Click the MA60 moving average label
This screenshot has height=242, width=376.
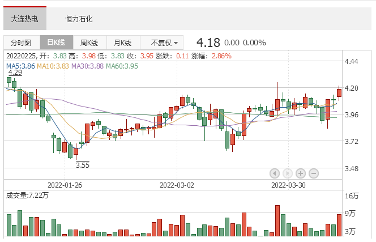(x=122, y=66)
